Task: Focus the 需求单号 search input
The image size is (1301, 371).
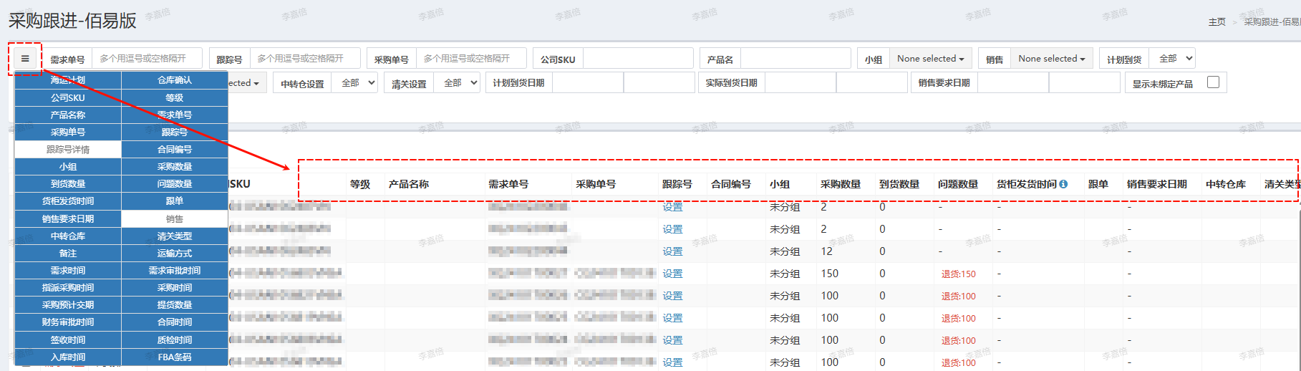Action: tap(147, 59)
